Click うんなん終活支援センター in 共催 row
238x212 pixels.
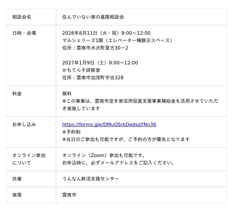(x=91, y=179)
